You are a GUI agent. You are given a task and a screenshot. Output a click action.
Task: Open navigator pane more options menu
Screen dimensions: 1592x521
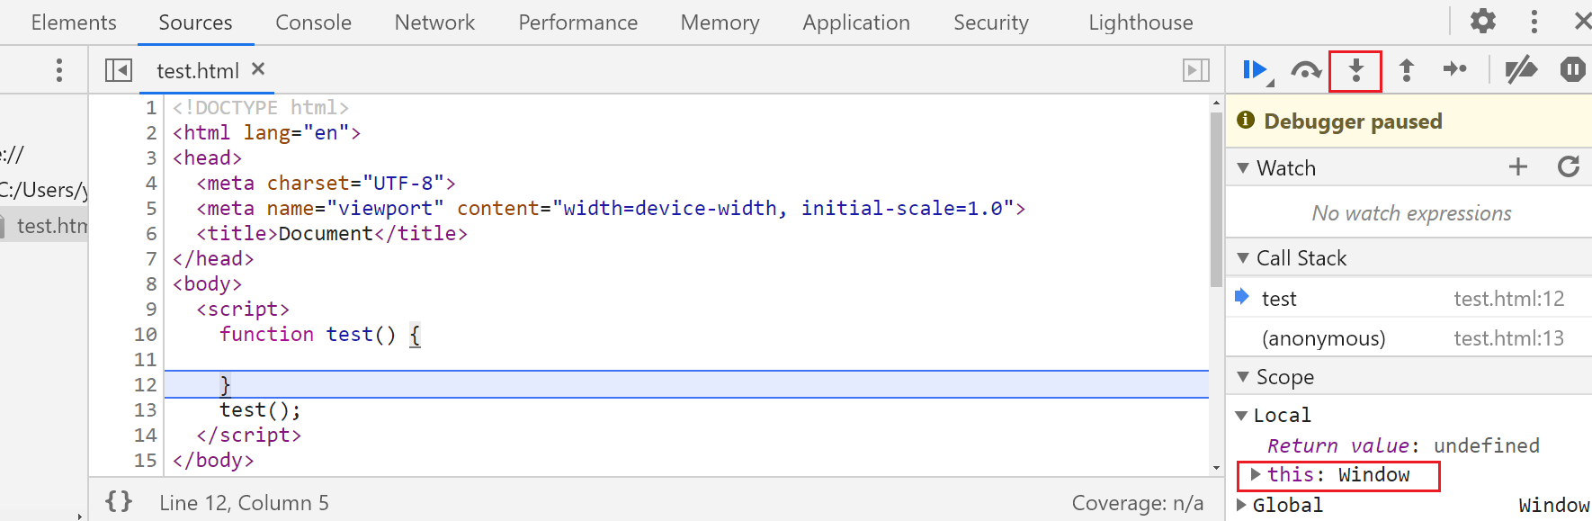click(x=59, y=70)
